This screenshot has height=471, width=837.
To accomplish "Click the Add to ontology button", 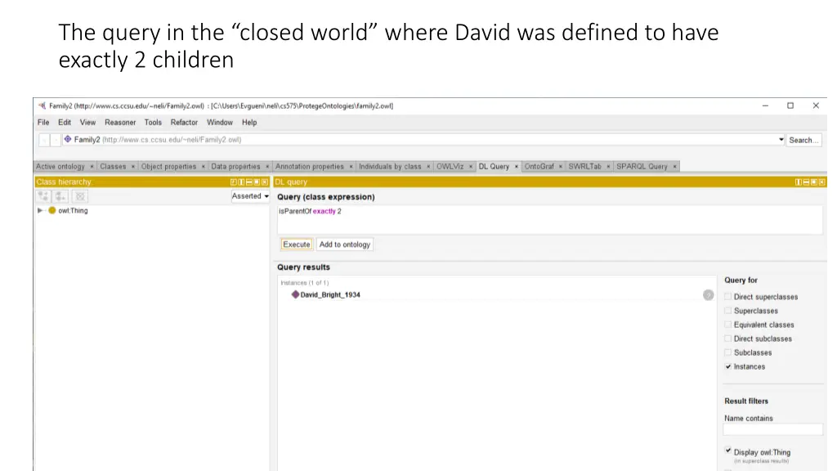I will pyautogui.click(x=344, y=244).
